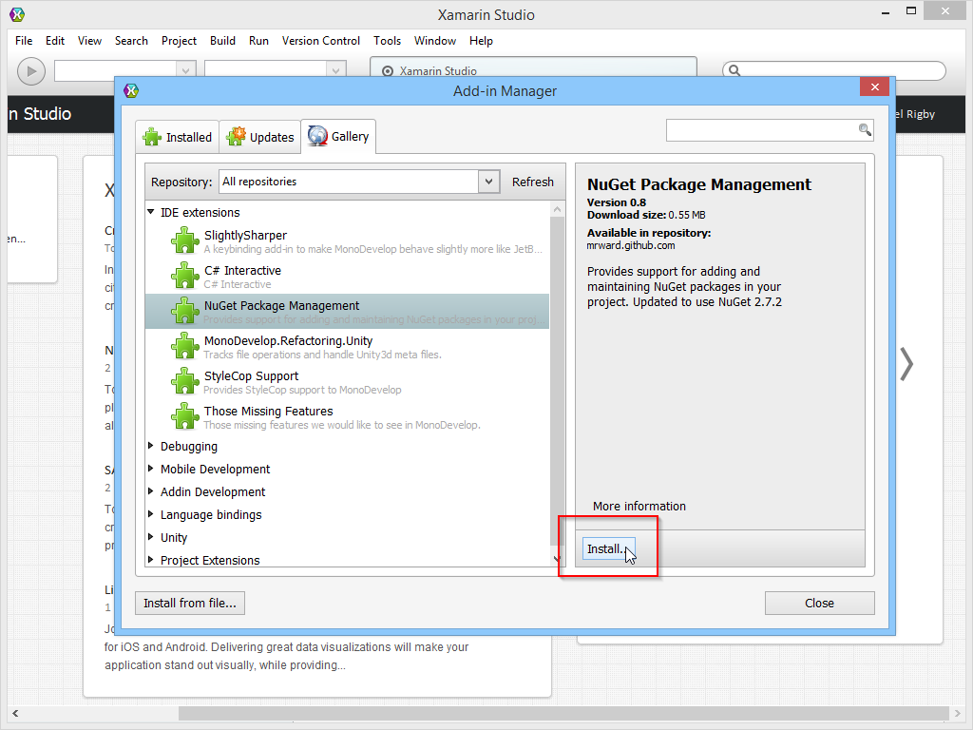Screen dimensions: 973x730
Task: Click the Xamarin logo in main title bar
Action: click(x=17, y=14)
